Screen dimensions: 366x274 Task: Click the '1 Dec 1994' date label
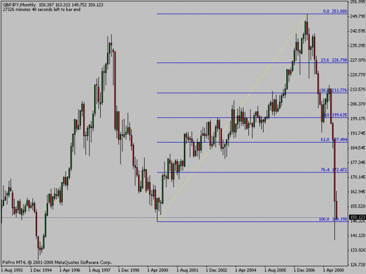click(41, 270)
